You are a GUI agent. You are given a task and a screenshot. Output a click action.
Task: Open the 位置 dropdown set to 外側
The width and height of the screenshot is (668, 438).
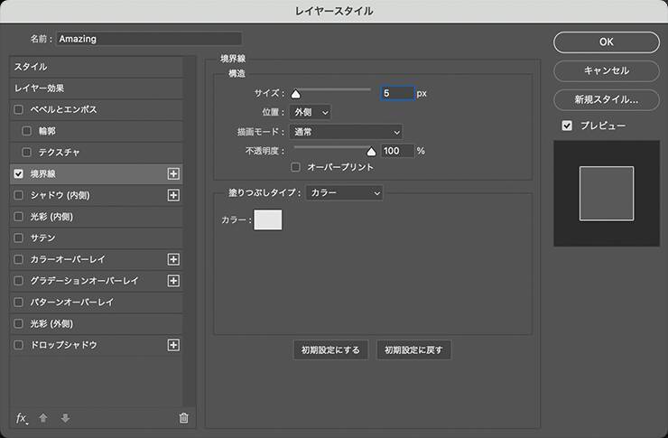[x=310, y=112]
